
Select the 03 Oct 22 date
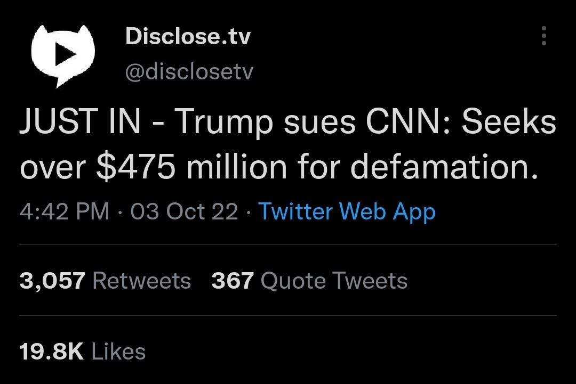pyautogui.click(x=184, y=212)
